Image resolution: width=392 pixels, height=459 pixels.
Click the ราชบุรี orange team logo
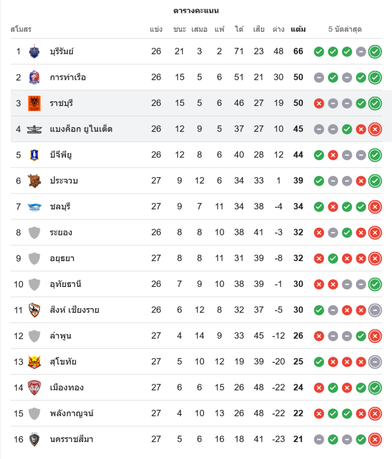pyautogui.click(x=34, y=103)
